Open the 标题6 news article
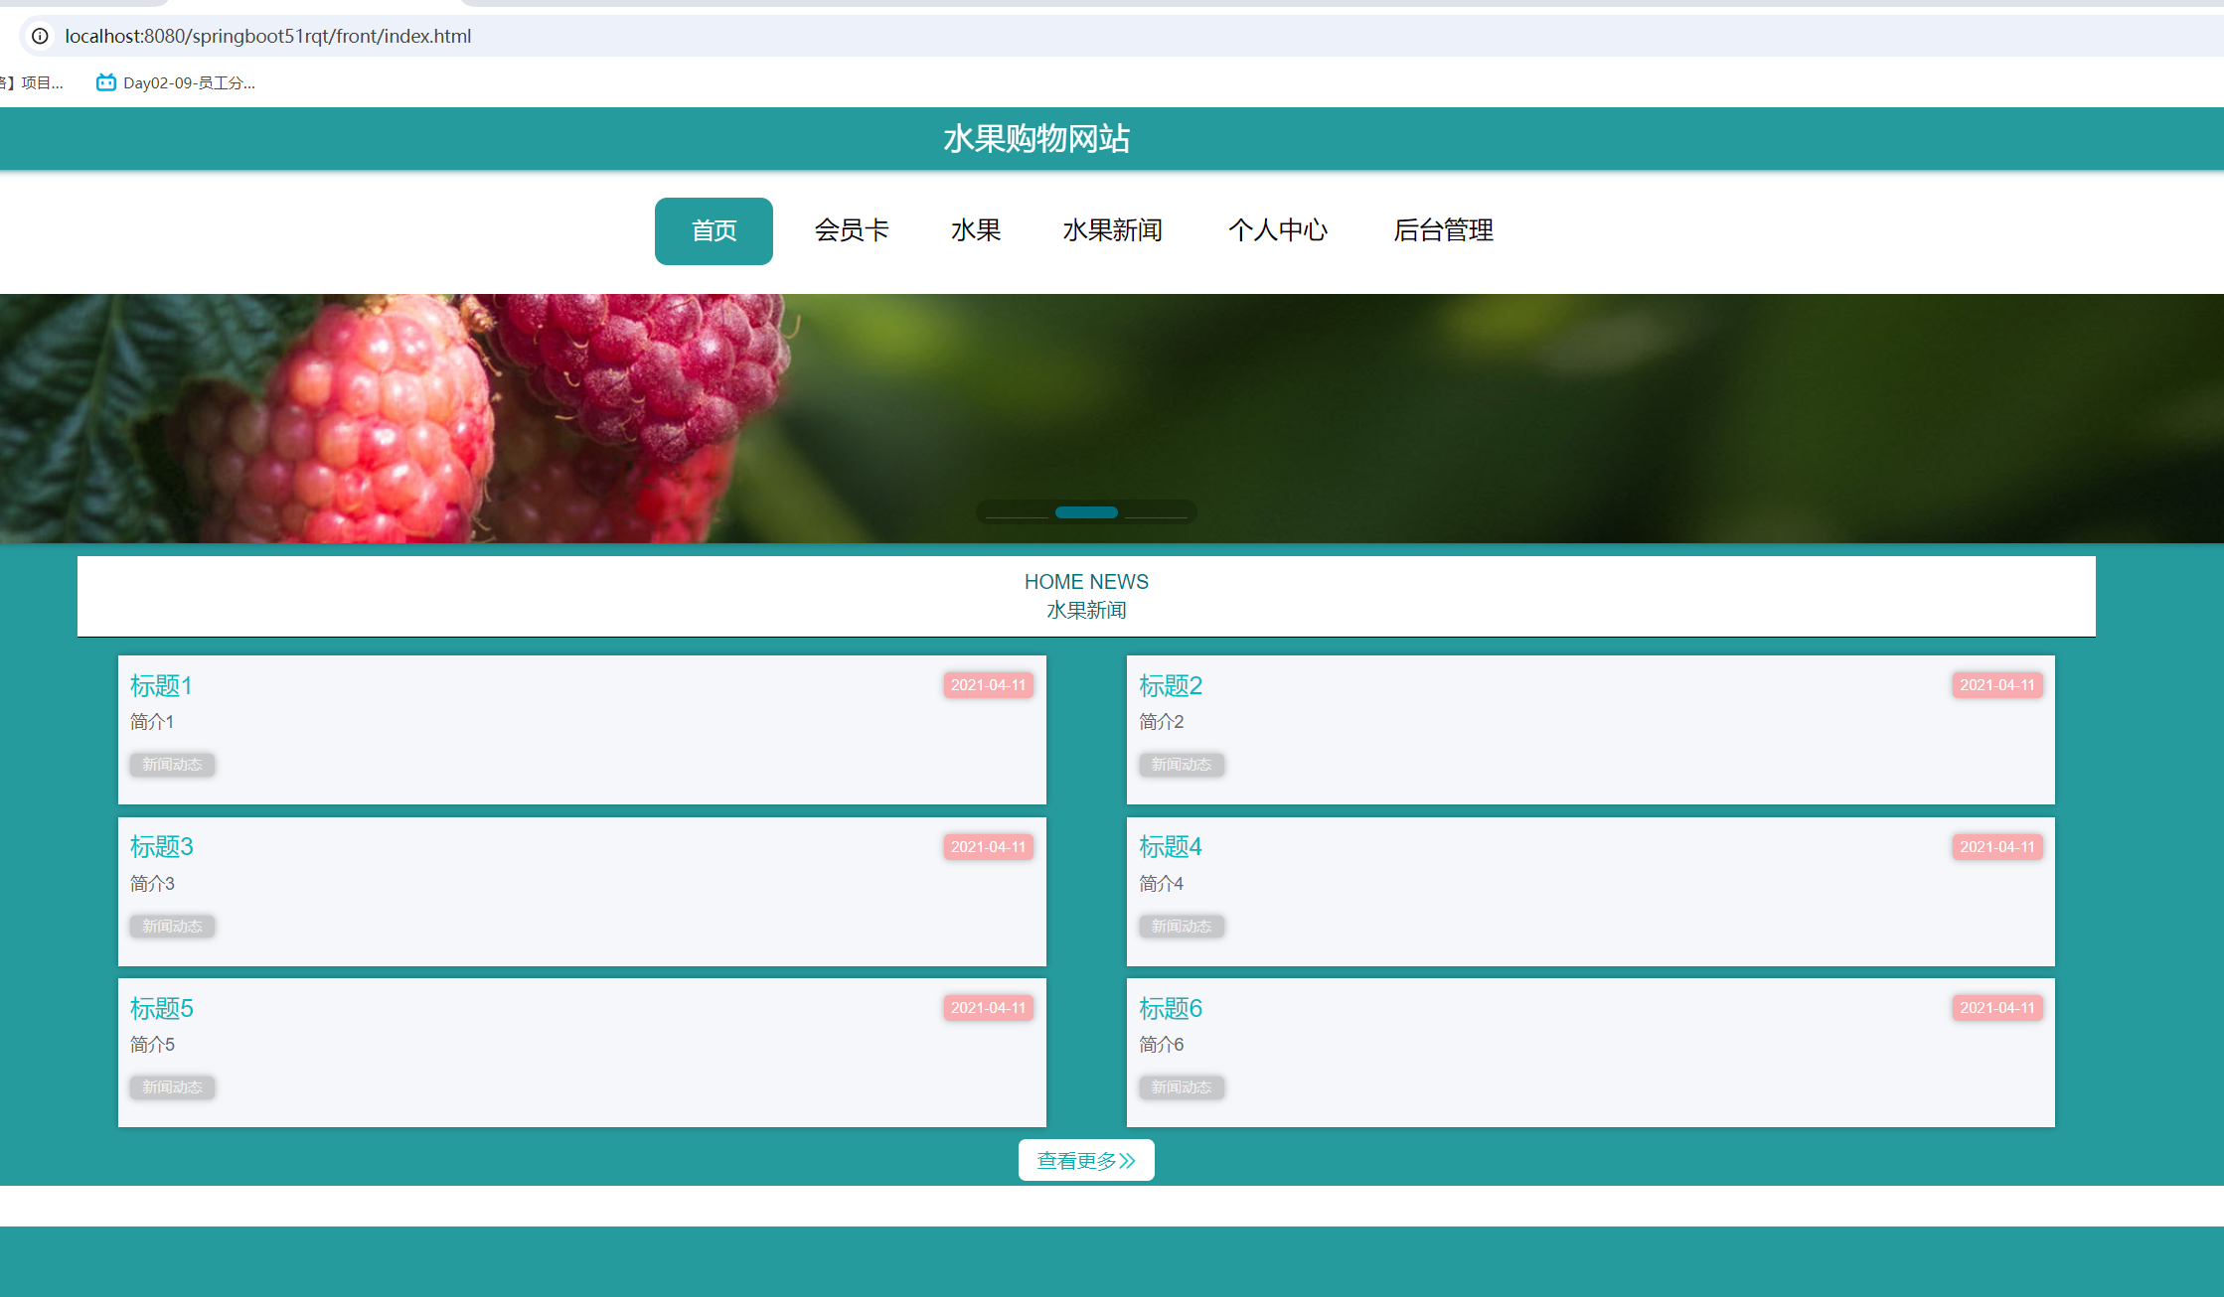Screen dimensions: 2224x1297 click(1171, 1008)
